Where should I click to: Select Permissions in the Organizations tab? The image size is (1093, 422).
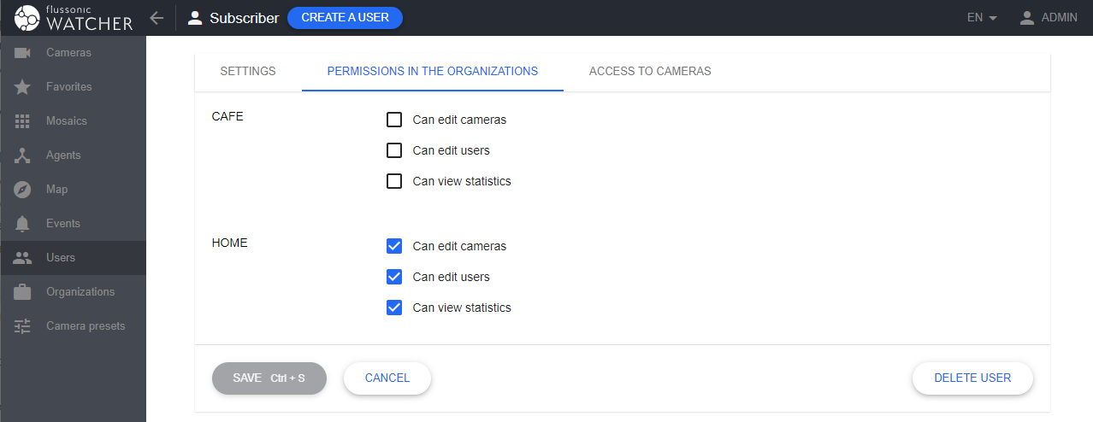[433, 71]
